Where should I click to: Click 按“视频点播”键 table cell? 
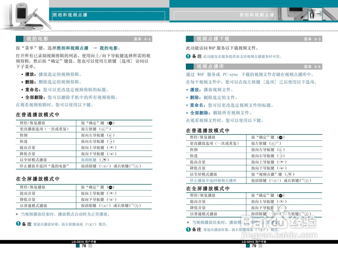point(267,174)
